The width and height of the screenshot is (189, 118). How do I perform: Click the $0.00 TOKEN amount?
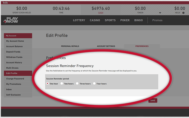coord(140,8)
